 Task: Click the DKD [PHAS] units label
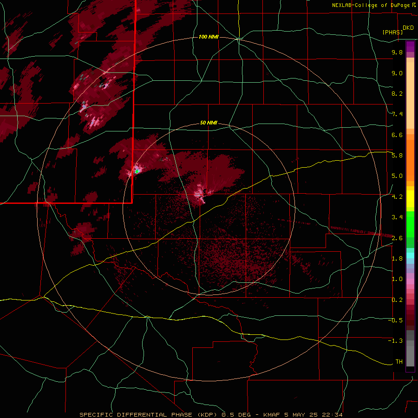(398, 30)
